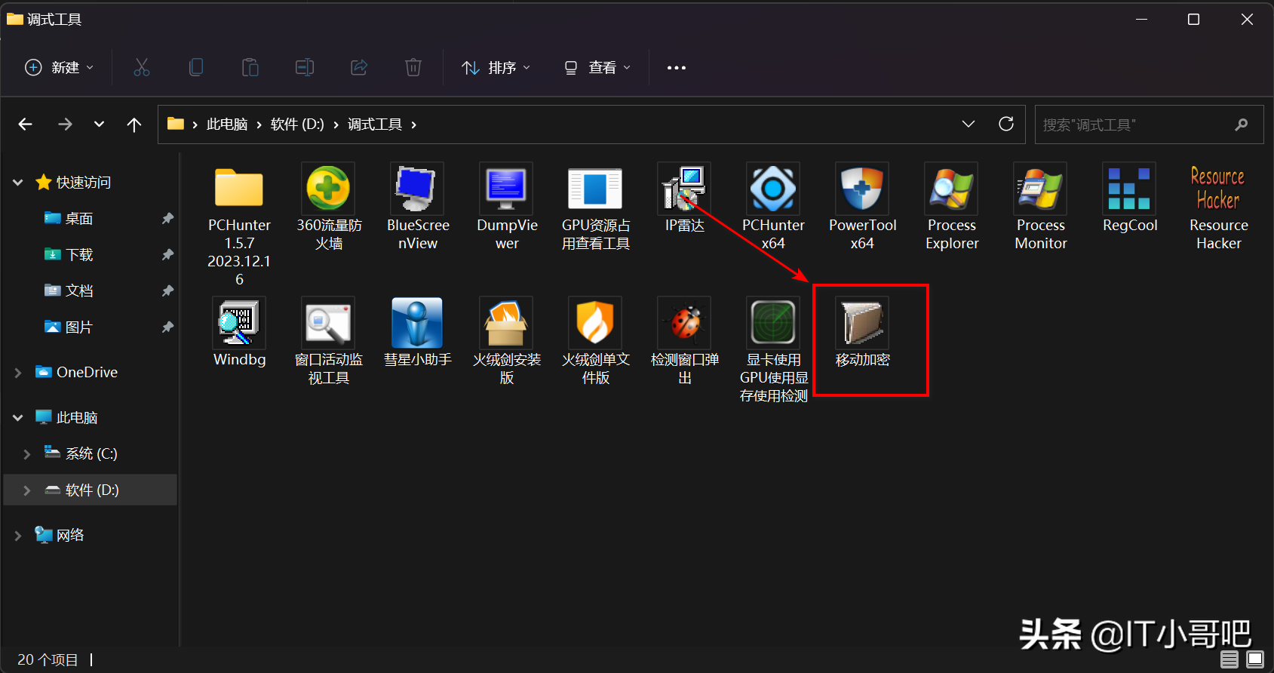Switch to large icons view in status bar
This screenshot has width=1274, height=673.
1254,659
